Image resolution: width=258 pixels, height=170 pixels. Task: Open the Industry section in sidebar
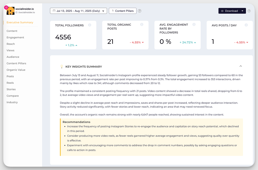pos(12,102)
